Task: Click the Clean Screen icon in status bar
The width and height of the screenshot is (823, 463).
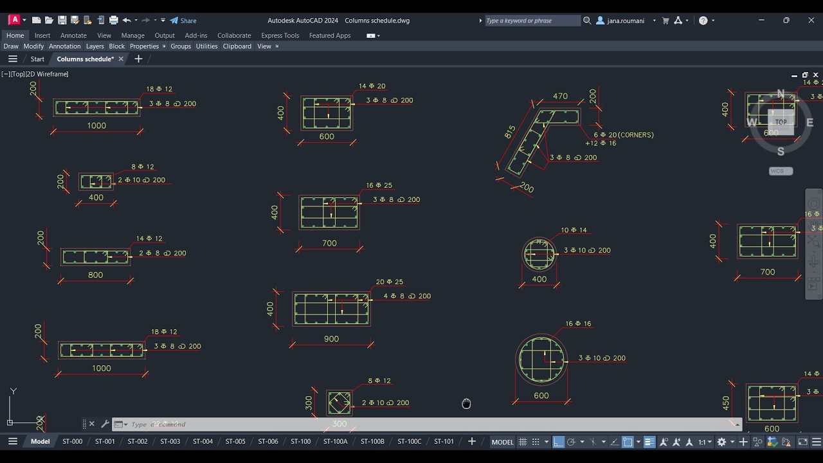Action: pos(803,442)
